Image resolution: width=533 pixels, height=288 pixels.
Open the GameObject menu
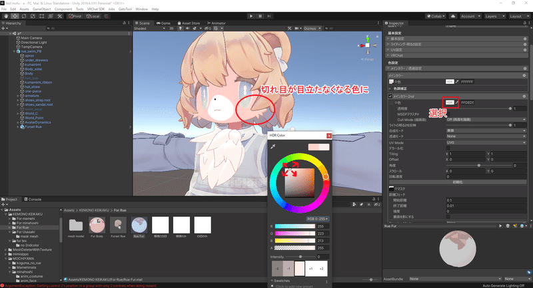tap(42, 9)
